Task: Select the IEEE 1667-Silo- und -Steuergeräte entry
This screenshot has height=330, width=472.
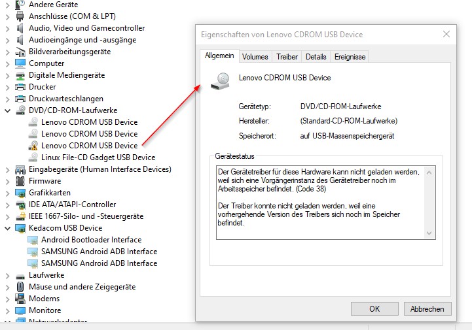Action: point(86,216)
